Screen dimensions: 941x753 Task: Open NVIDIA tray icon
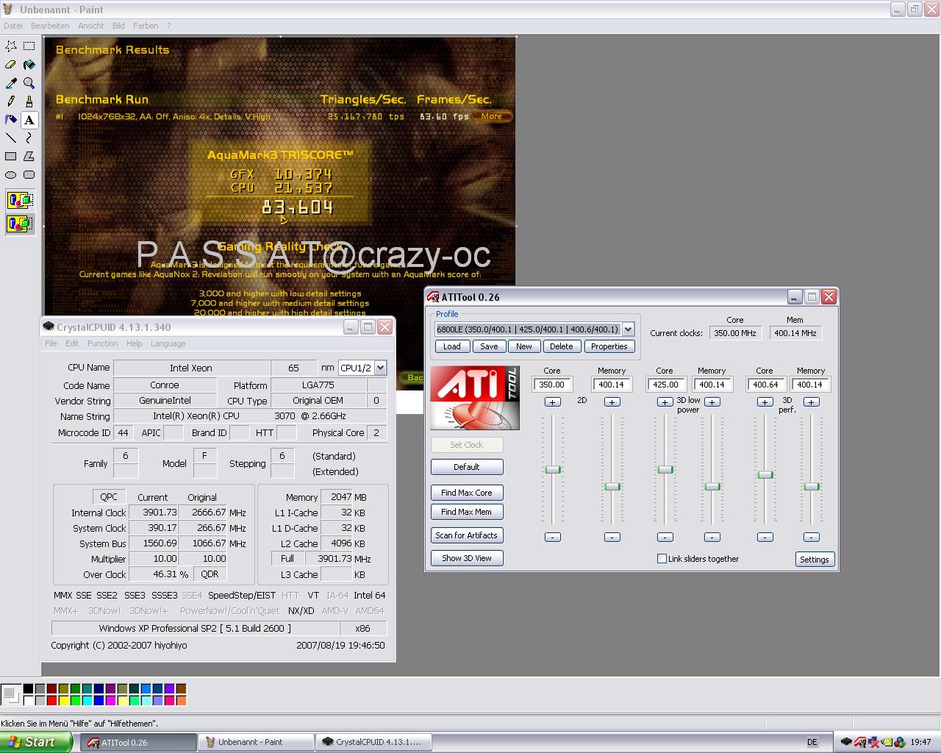tap(887, 742)
